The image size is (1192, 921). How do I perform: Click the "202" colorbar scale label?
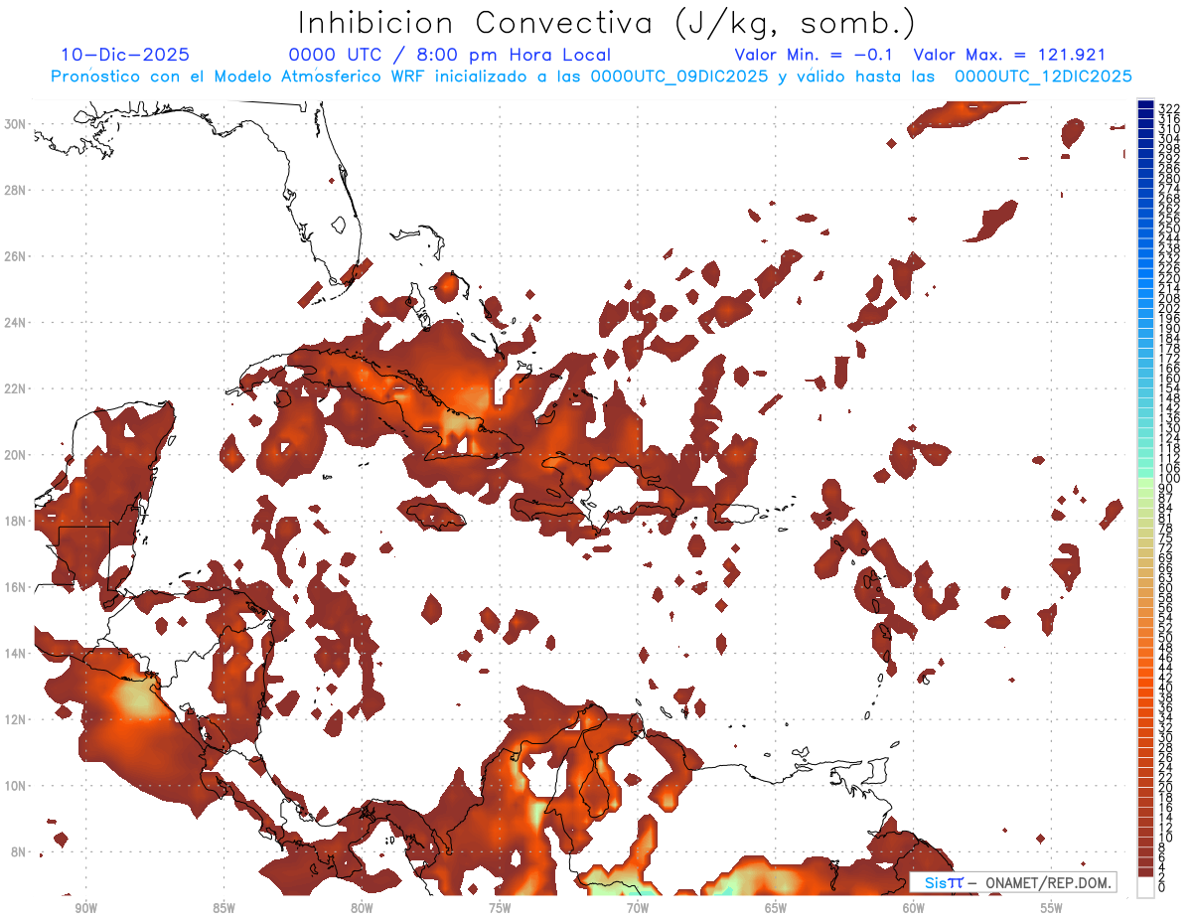tap(1168, 308)
